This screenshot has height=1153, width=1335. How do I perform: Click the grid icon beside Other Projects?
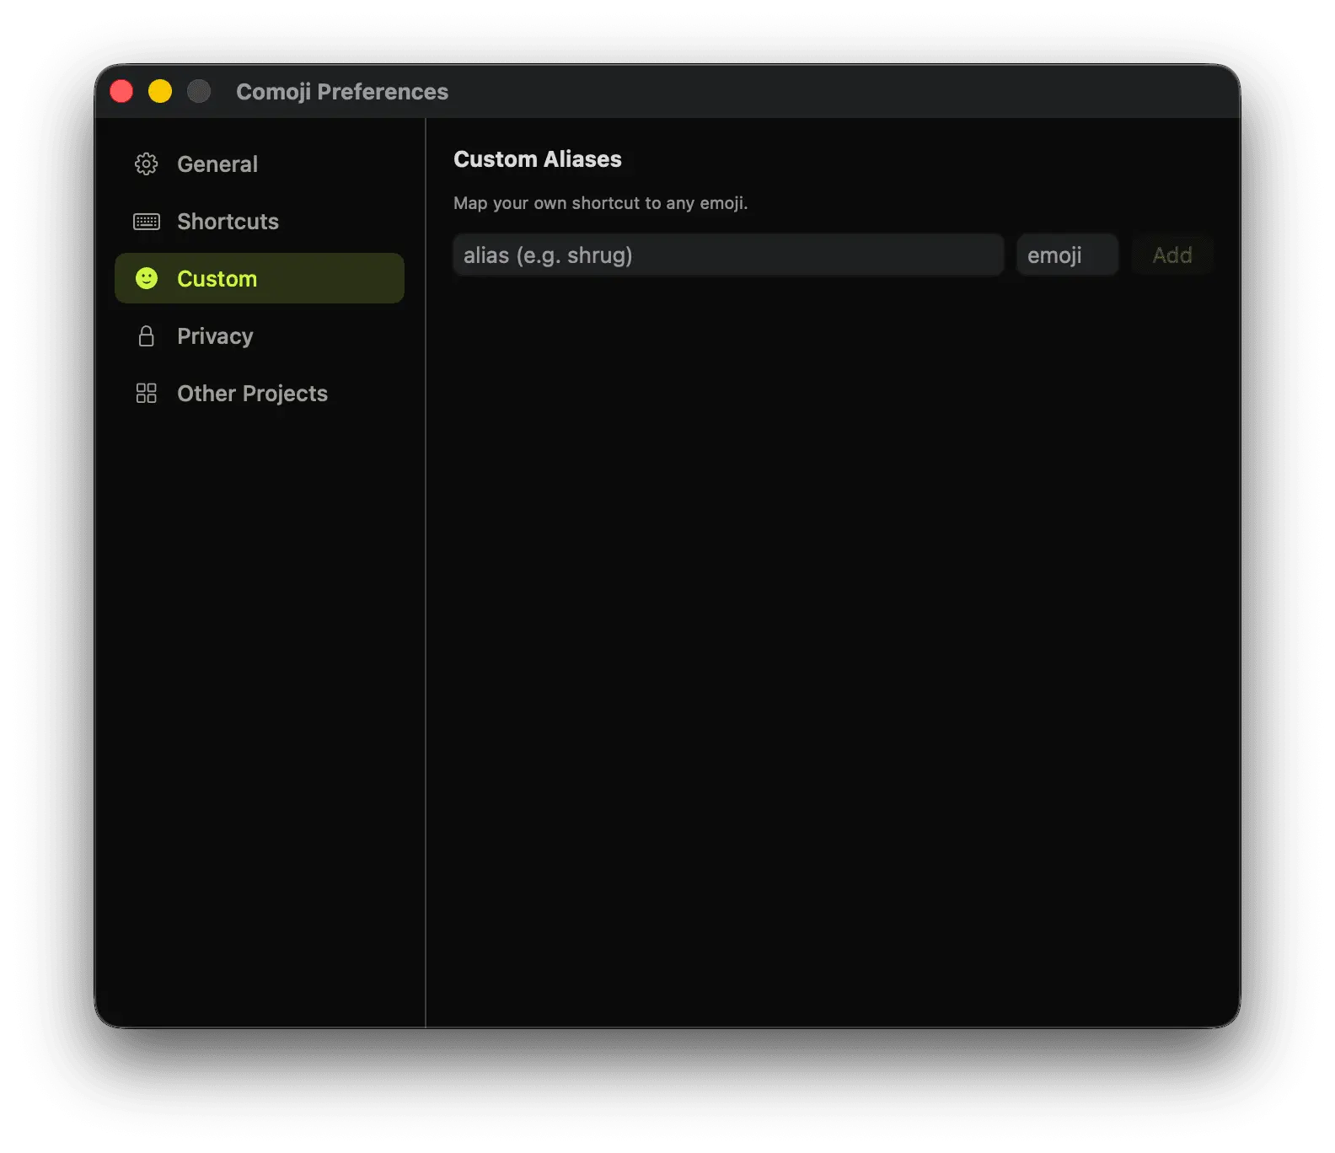coord(147,394)
